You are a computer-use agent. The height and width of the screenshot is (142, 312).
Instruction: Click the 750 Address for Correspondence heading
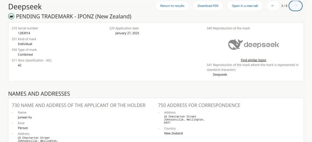point(199,105)
